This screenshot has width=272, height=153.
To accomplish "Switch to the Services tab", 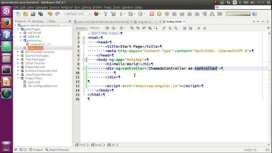I will pyautogui.click(x=38, y=21).
